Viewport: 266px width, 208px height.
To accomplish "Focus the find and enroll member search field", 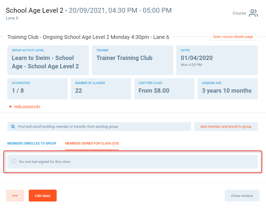I will 103,126.
